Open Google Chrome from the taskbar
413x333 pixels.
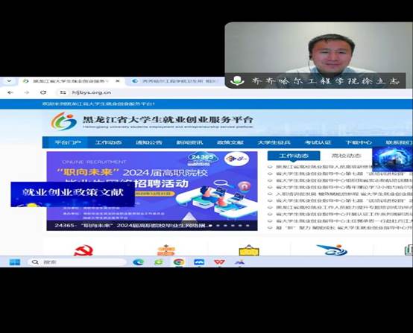coord(179,262)
